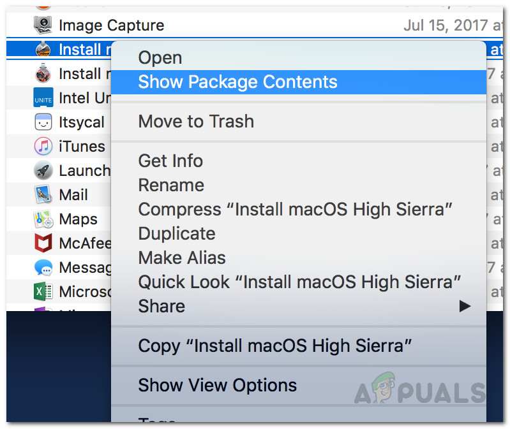Image resolution: width=510 pixels, height=429 pixels.
Task: Choose Duplicate from the context menu
Action: pyautogui.click(x=177, y=234)
